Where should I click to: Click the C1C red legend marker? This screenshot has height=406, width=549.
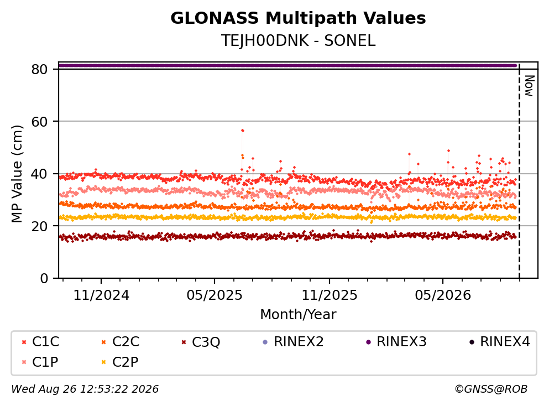point(24,342)
